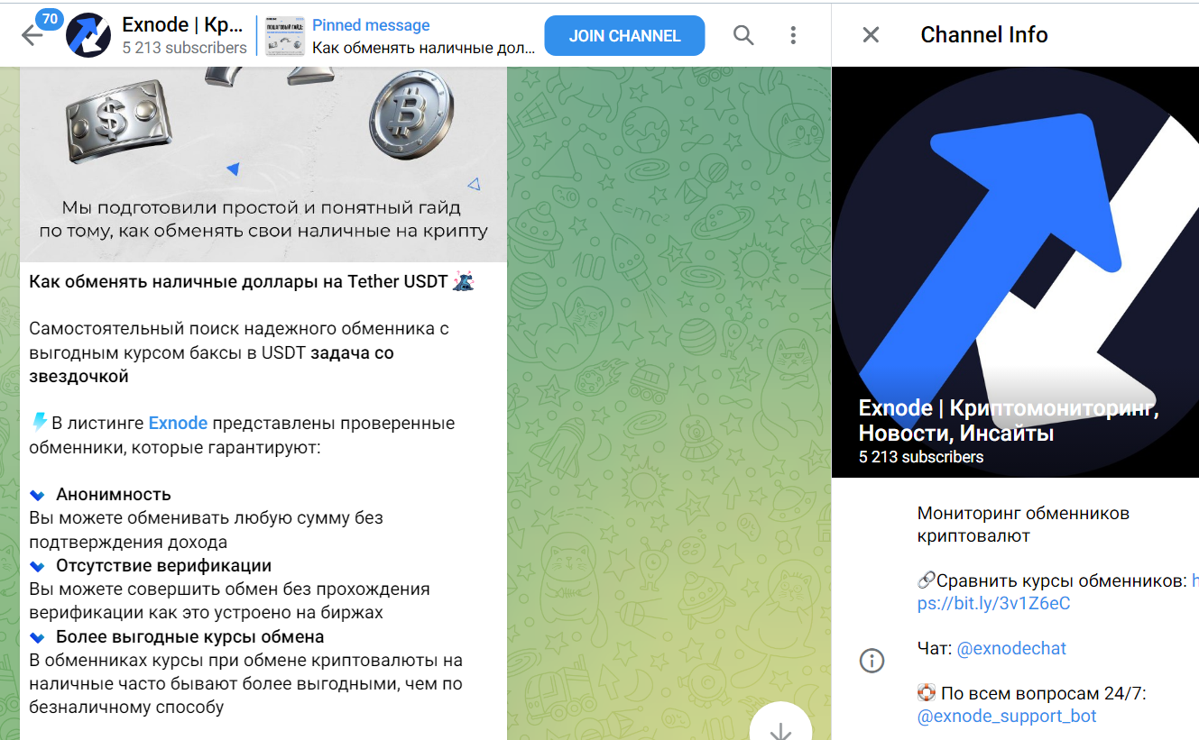Click the blue arrow marker before 'Анонимность'

(37, 495)
